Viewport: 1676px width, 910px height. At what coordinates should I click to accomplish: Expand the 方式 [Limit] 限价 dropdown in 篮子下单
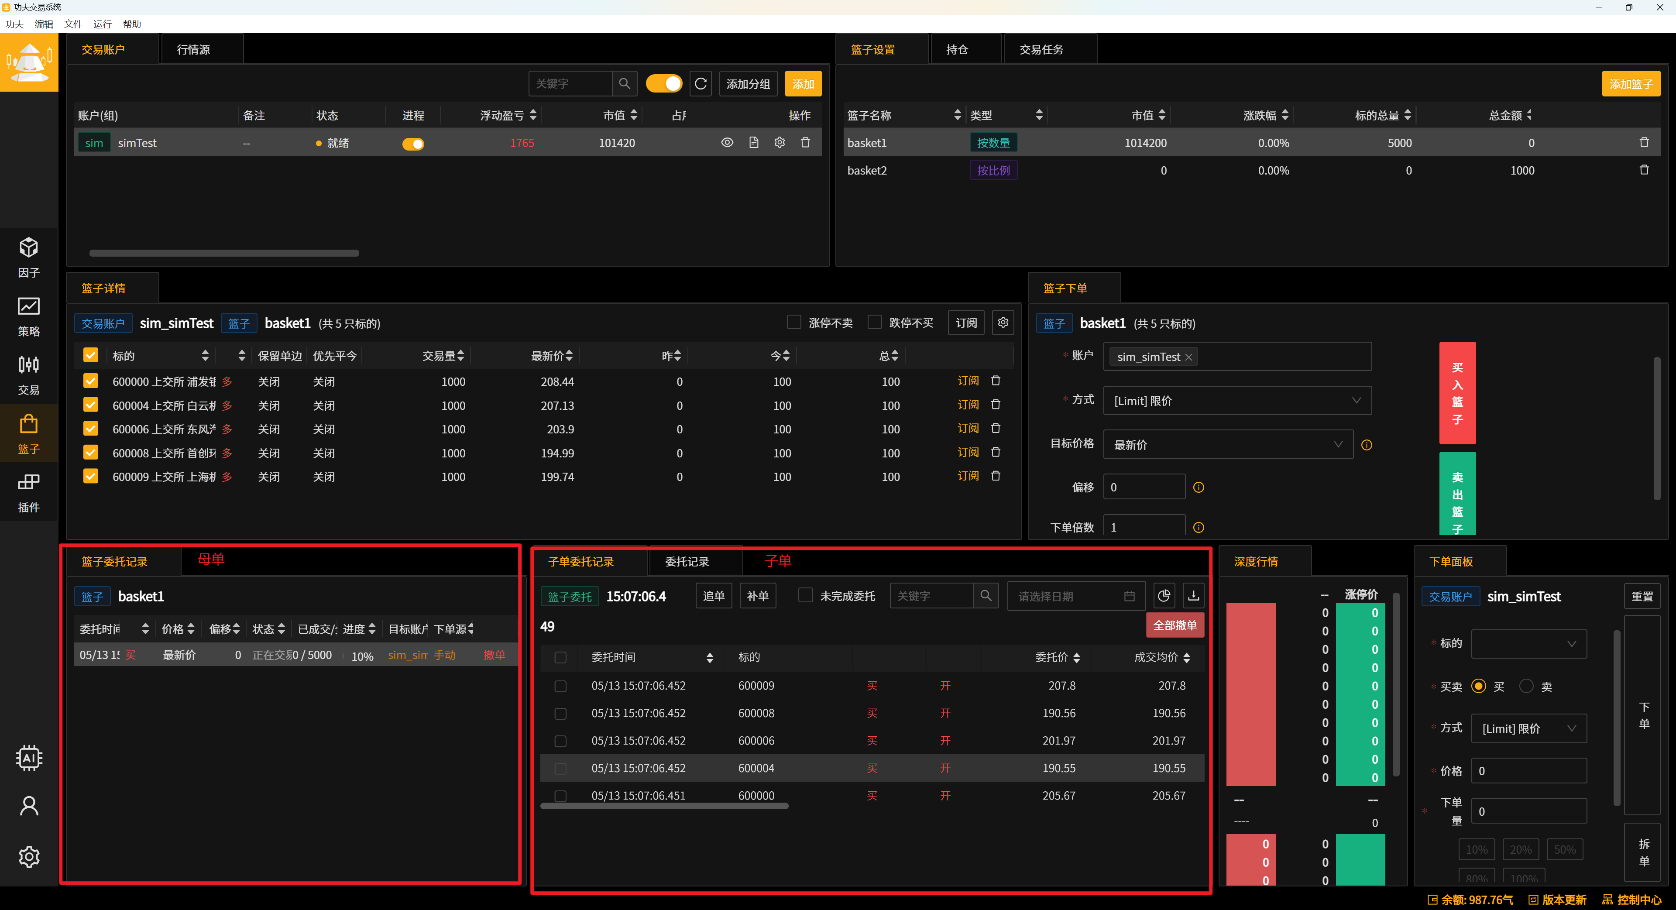pos(1237,401)
